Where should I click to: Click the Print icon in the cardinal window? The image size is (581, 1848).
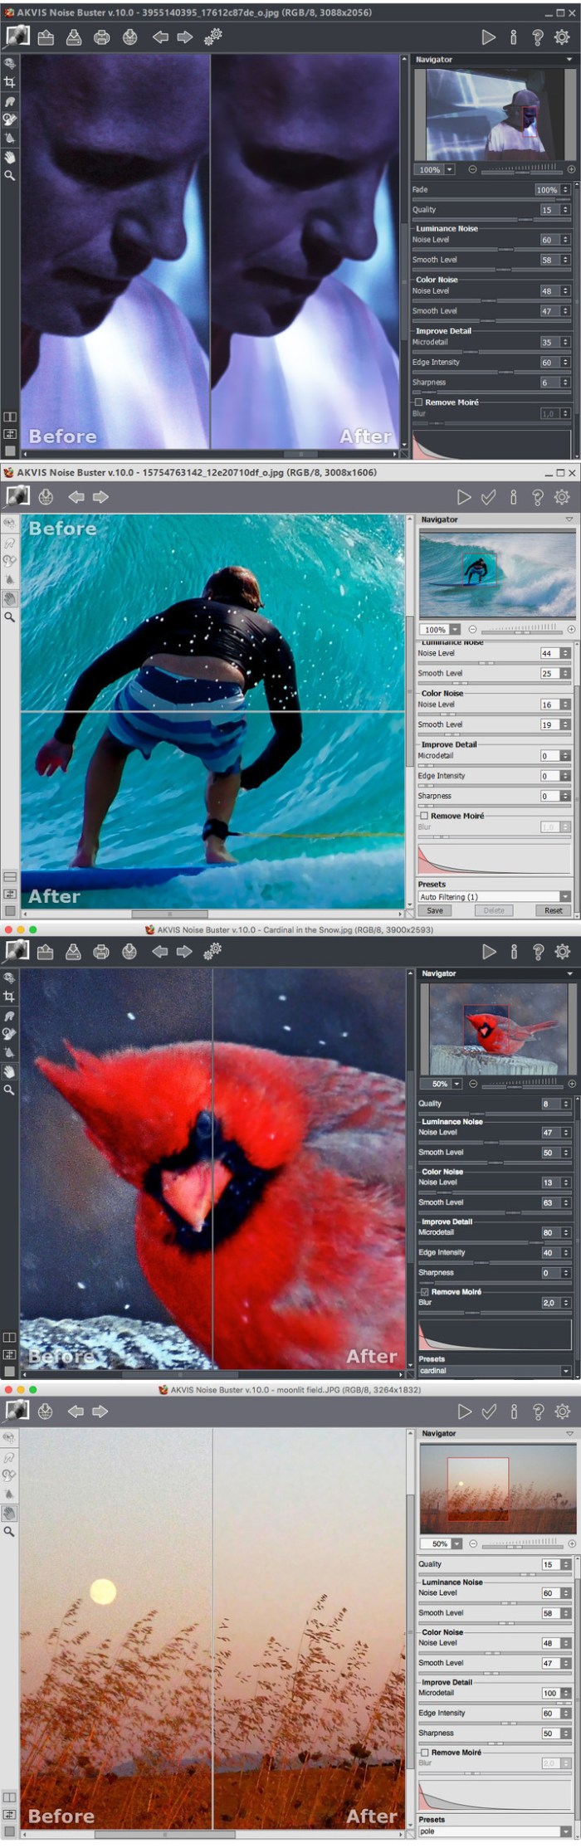coord(101,952)
